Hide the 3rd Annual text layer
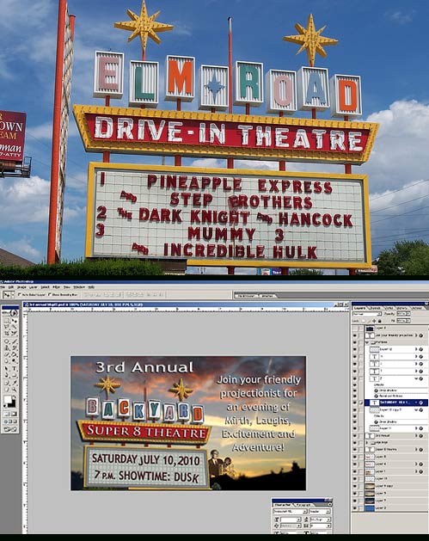 click(354, 436)
